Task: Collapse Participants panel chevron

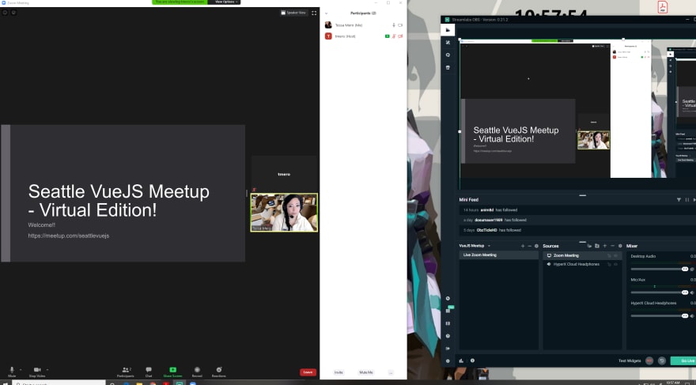Action: [x=326, y=13]
